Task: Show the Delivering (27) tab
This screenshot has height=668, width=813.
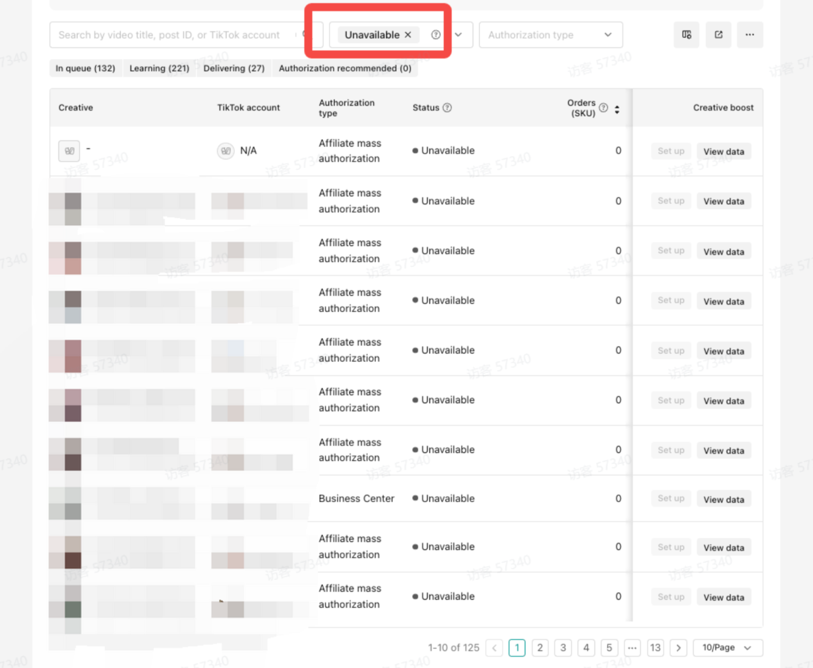Action: tap(234, 68)
